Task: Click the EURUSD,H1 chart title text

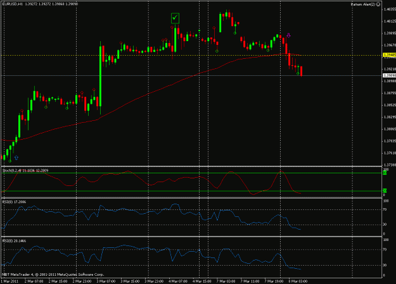Action: tap(11, 4)
